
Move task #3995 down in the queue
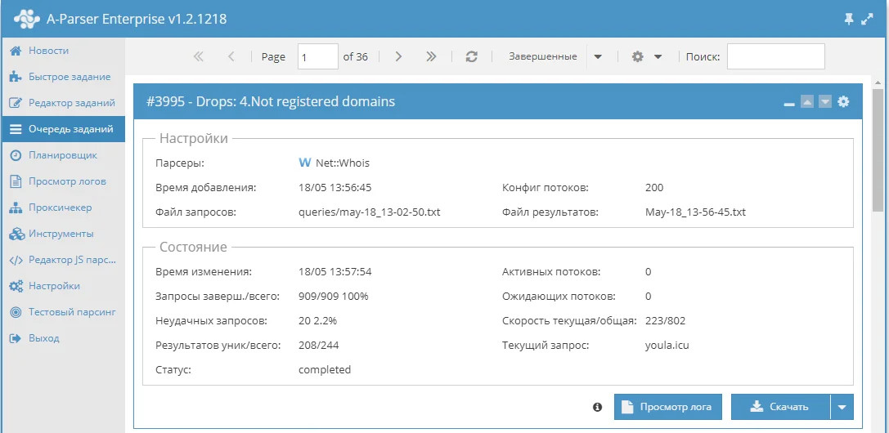click(825, 101)
